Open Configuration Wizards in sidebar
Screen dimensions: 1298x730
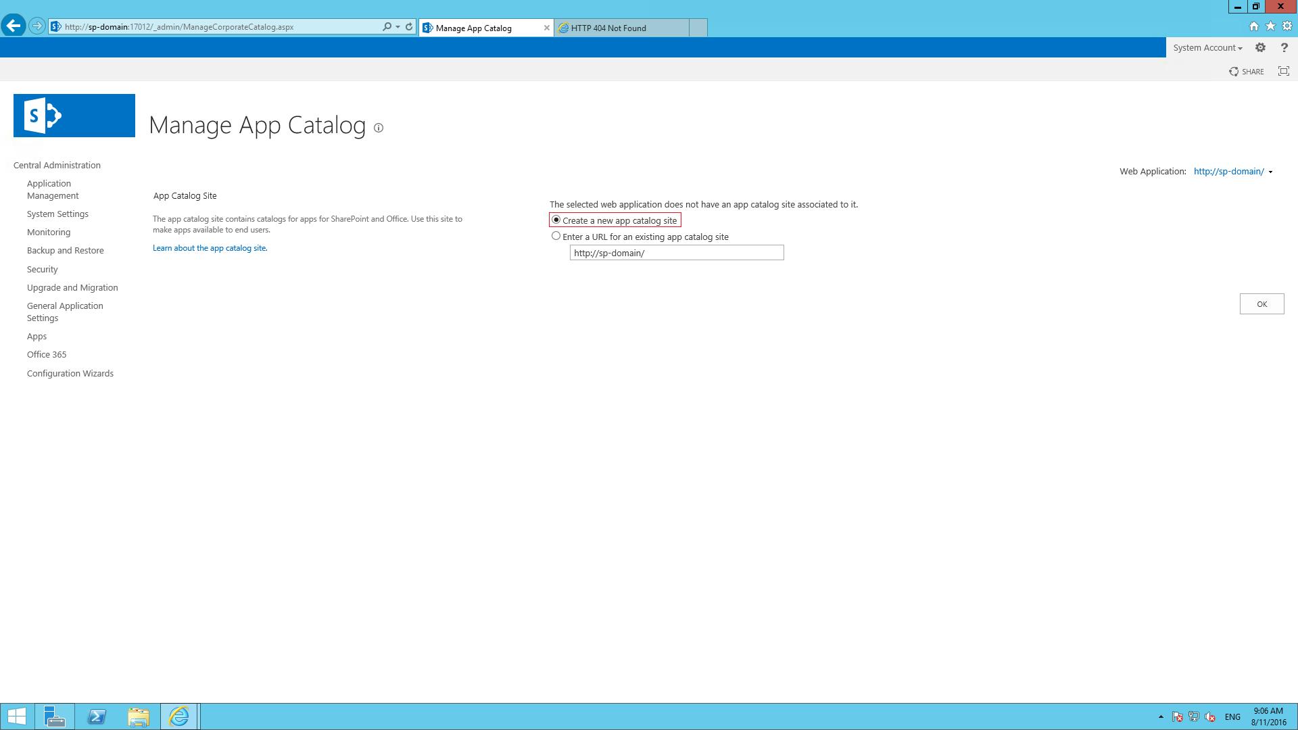(70, 374)
